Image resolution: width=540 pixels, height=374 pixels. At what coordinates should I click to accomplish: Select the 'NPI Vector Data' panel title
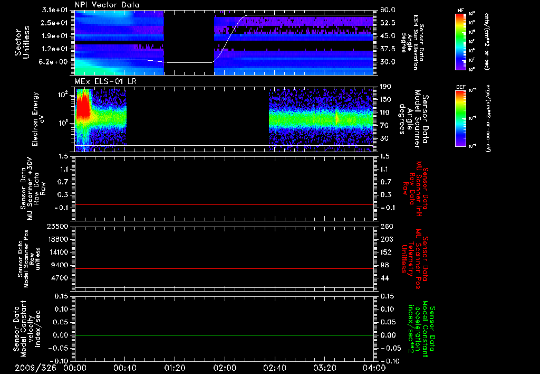[108, 5]
